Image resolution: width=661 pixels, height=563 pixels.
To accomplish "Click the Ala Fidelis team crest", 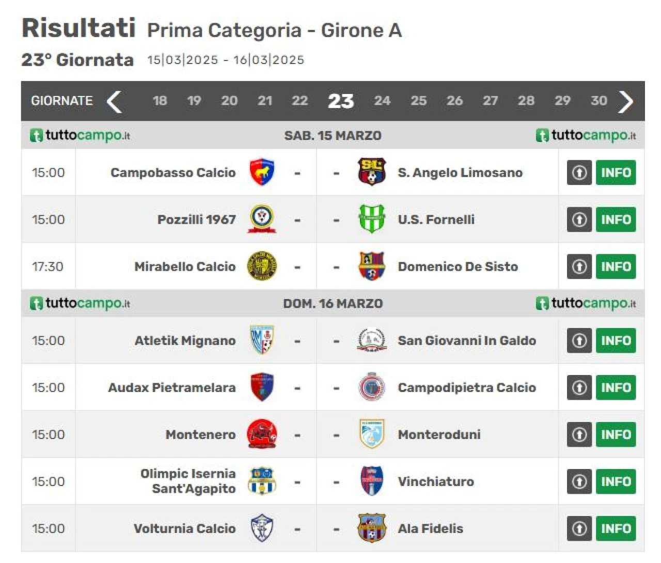I will [371, 528].
